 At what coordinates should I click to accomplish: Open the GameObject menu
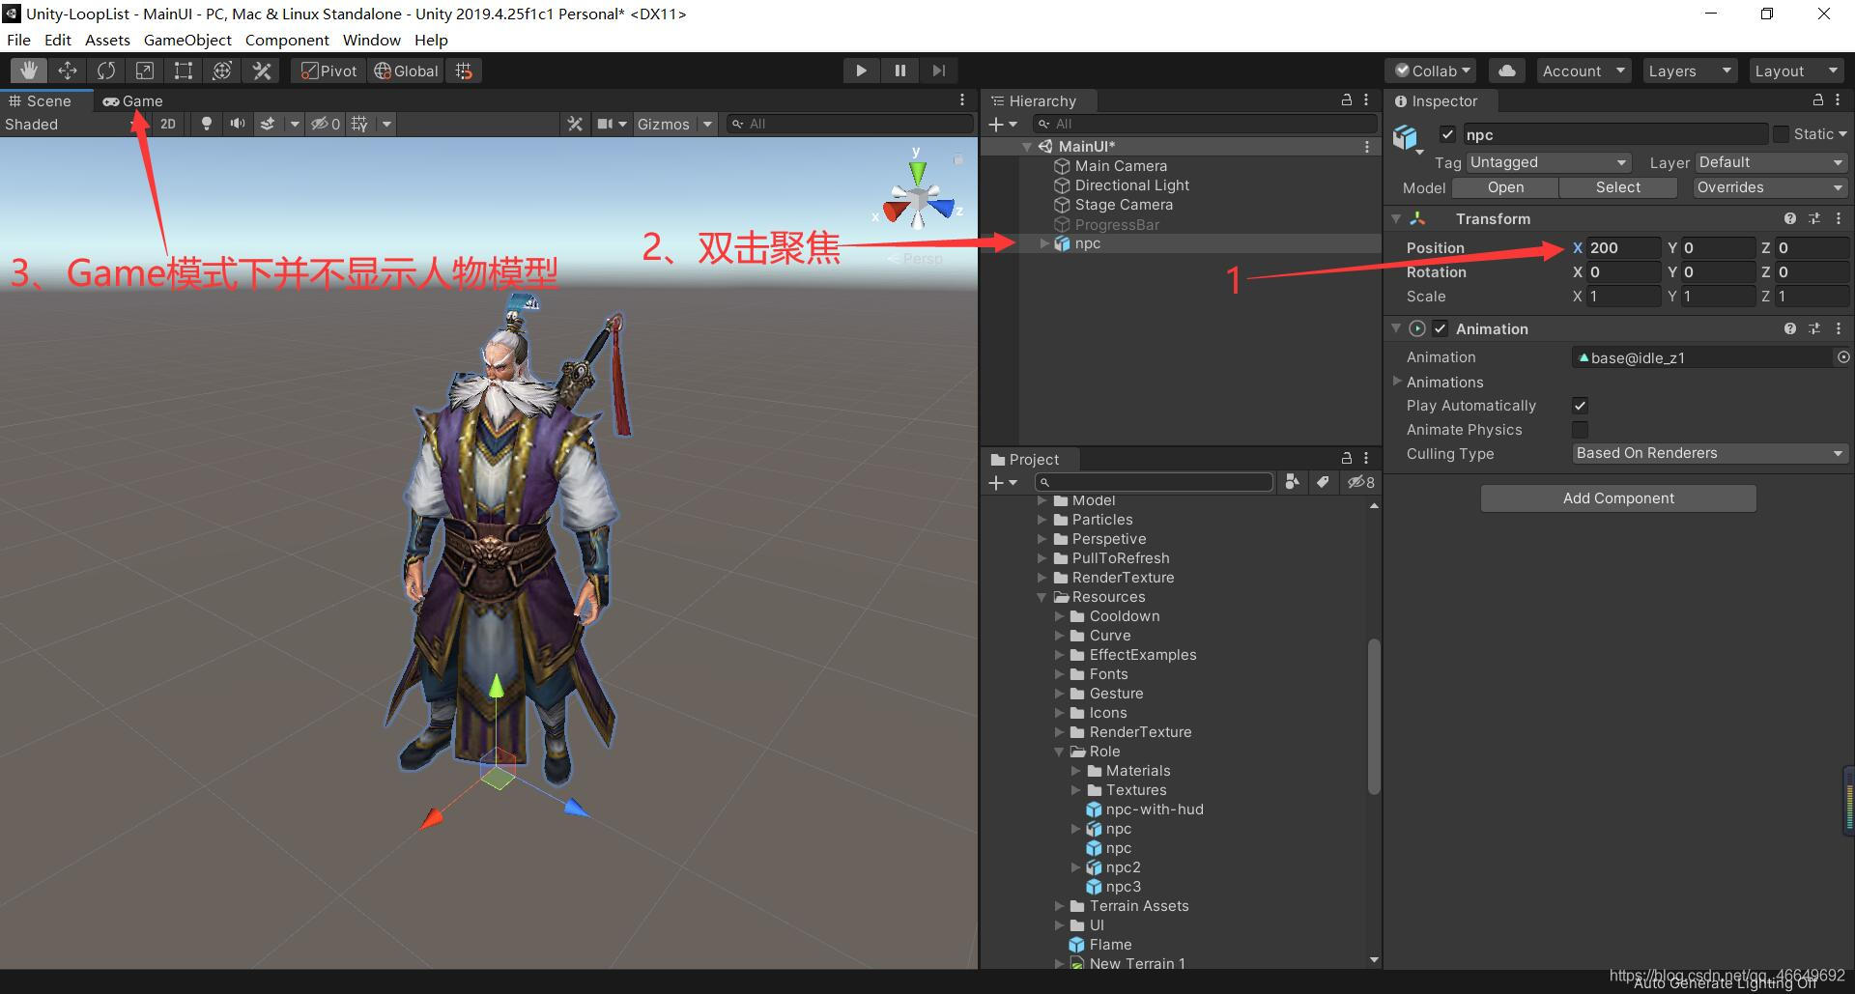coord(187,40)
